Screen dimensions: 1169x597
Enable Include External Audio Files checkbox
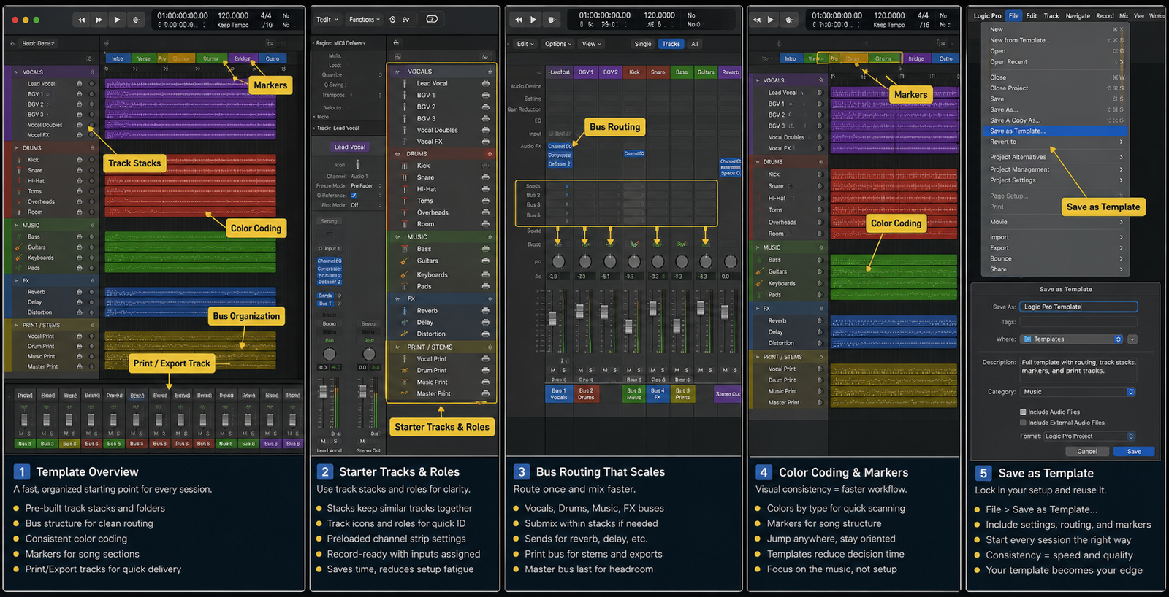1023,423
